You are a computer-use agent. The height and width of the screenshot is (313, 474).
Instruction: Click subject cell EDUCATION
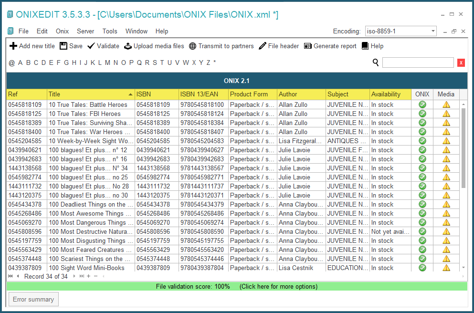(x=348, y=268)
